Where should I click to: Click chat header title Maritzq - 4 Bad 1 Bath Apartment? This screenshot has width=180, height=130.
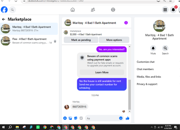tap(94, 23)
